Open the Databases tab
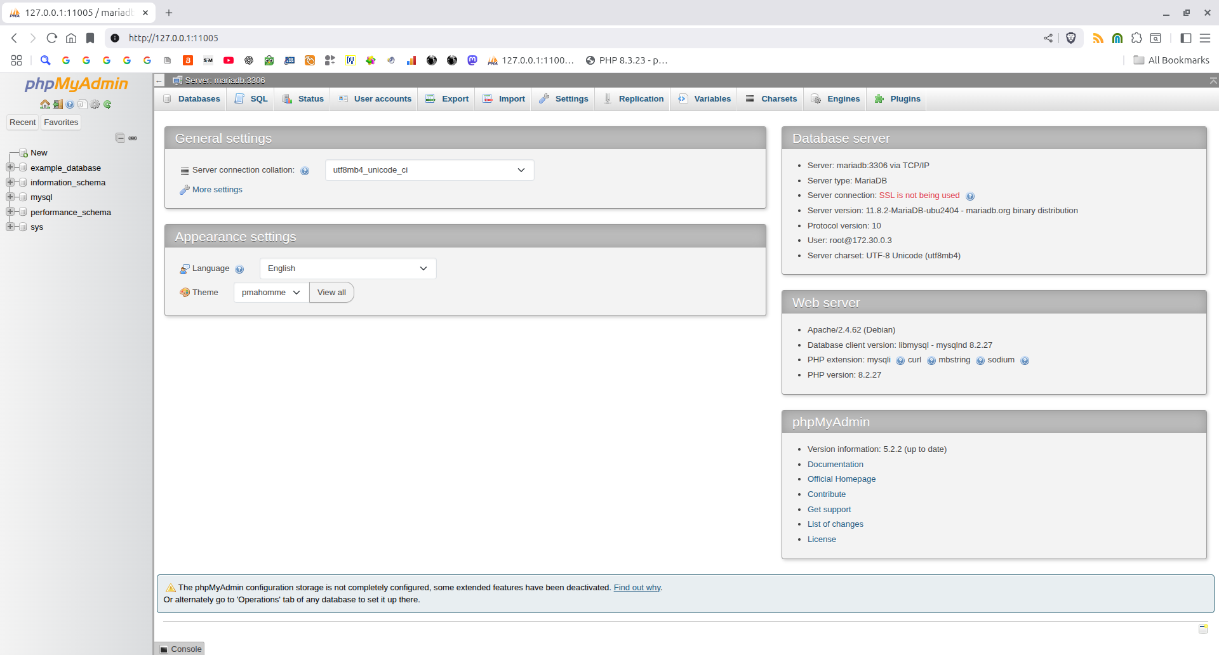The image size is (1219, 655). click(191, 99)
